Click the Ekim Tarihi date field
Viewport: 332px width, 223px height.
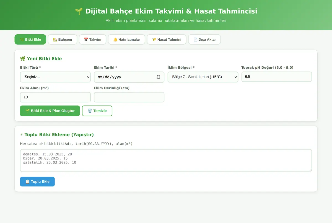pos(129,77)
